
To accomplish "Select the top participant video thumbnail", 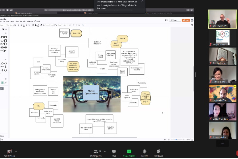I will tap(222, 19).
